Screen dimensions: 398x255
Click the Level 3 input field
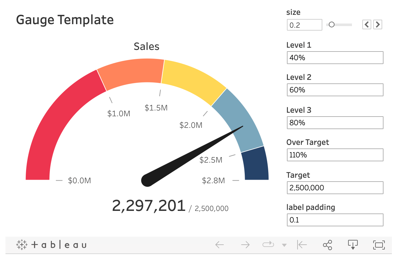pos(335,123)
